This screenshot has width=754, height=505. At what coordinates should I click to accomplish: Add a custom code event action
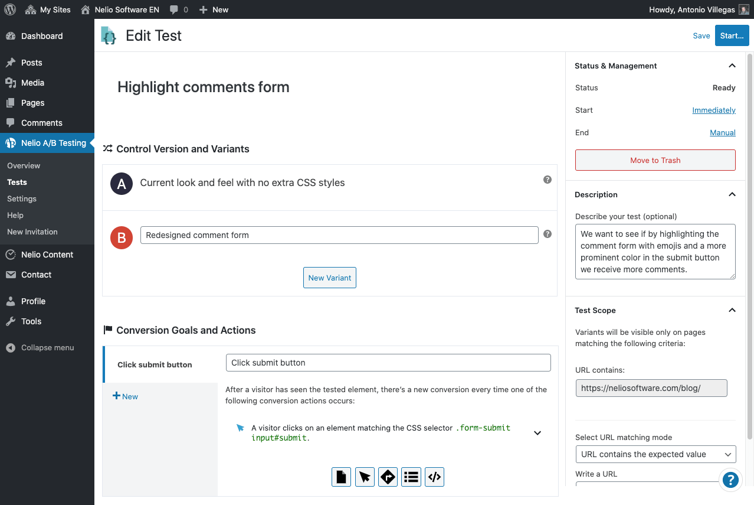click(x=434, y=477)
